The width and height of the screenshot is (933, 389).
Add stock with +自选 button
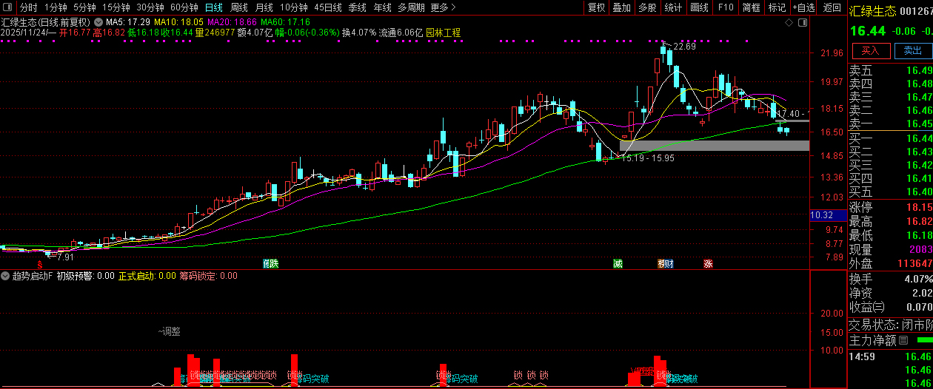[x=804, y=7]
